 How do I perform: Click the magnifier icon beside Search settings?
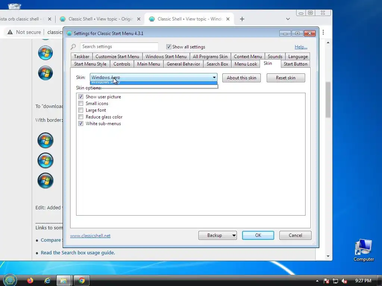pyautogui.click(x=73, y=47)
